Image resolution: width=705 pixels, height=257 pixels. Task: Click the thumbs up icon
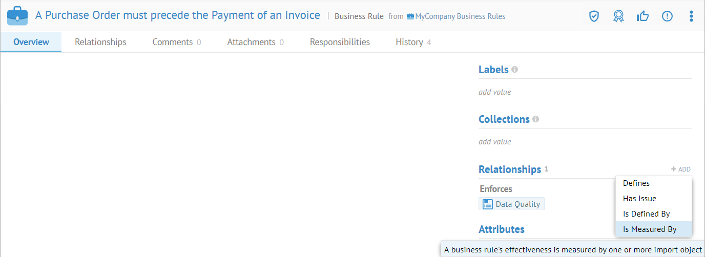click(x=642, y=16)
